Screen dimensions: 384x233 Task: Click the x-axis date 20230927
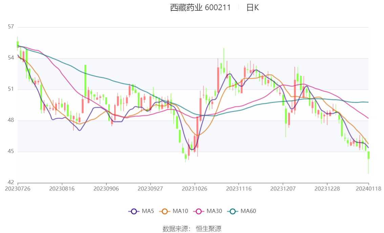pyautogui.click(x=150, y=189)
